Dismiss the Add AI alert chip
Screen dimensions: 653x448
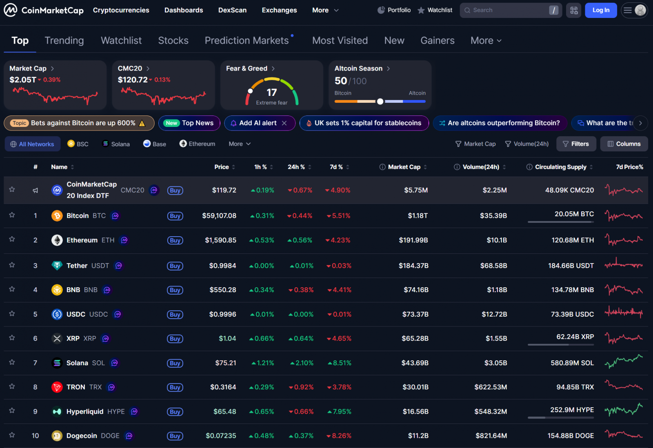[x=284, y=123]
